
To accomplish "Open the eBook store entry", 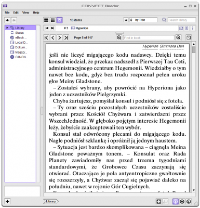I will pos(21,37).
